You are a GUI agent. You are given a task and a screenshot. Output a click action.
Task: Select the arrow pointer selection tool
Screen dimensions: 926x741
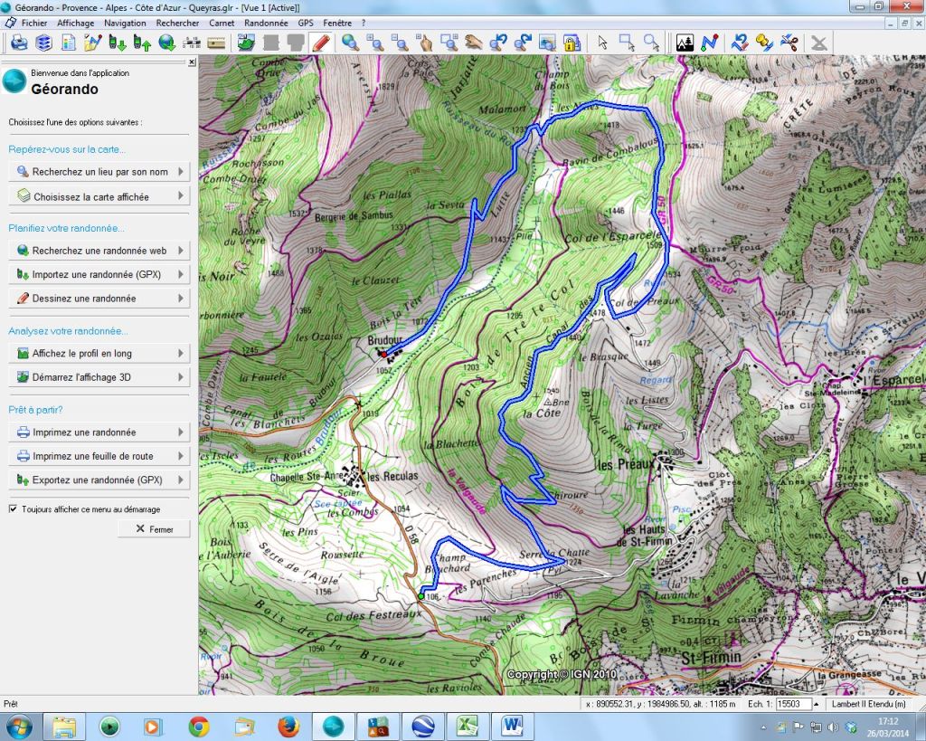[x=603, y=43]
